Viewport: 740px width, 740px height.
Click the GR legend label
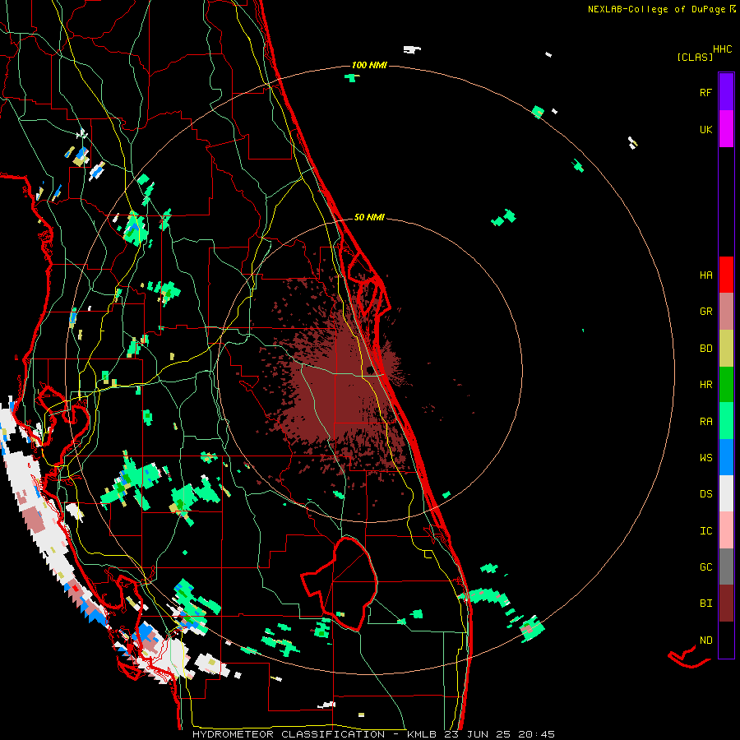point(705,312)
